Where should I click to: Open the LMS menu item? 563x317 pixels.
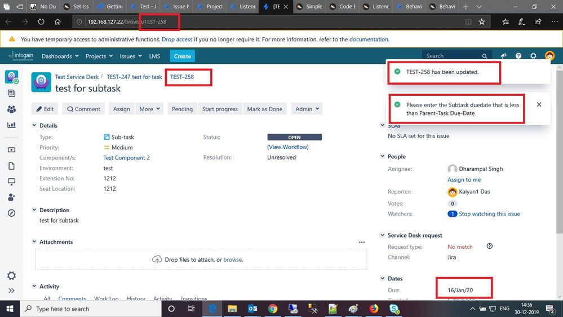click(x=154, y=56)
